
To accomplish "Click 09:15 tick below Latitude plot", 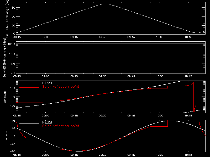I will (74, 155).
